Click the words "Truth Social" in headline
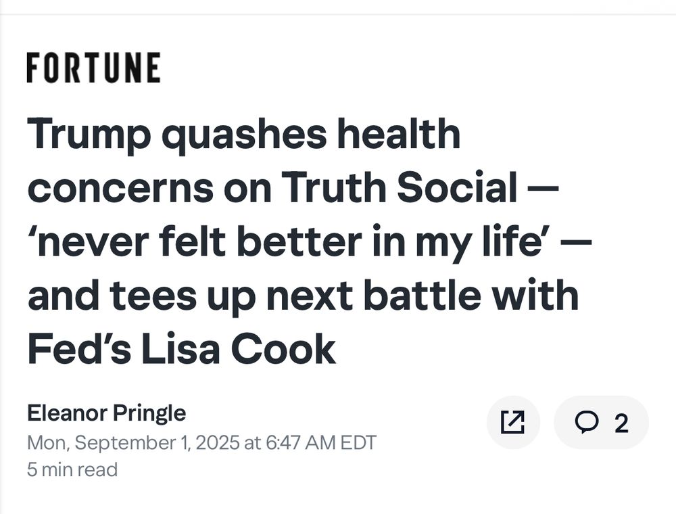The image size is (676, 514). (399, 188)
